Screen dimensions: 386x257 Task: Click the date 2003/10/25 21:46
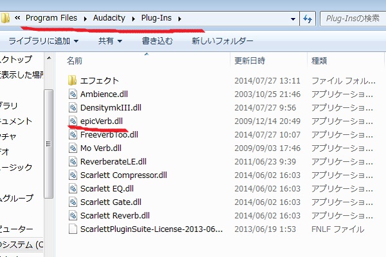coord(268,94)
